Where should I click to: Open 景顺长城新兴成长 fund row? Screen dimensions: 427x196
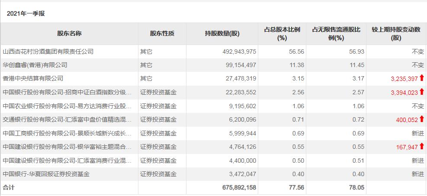(67, 133)
